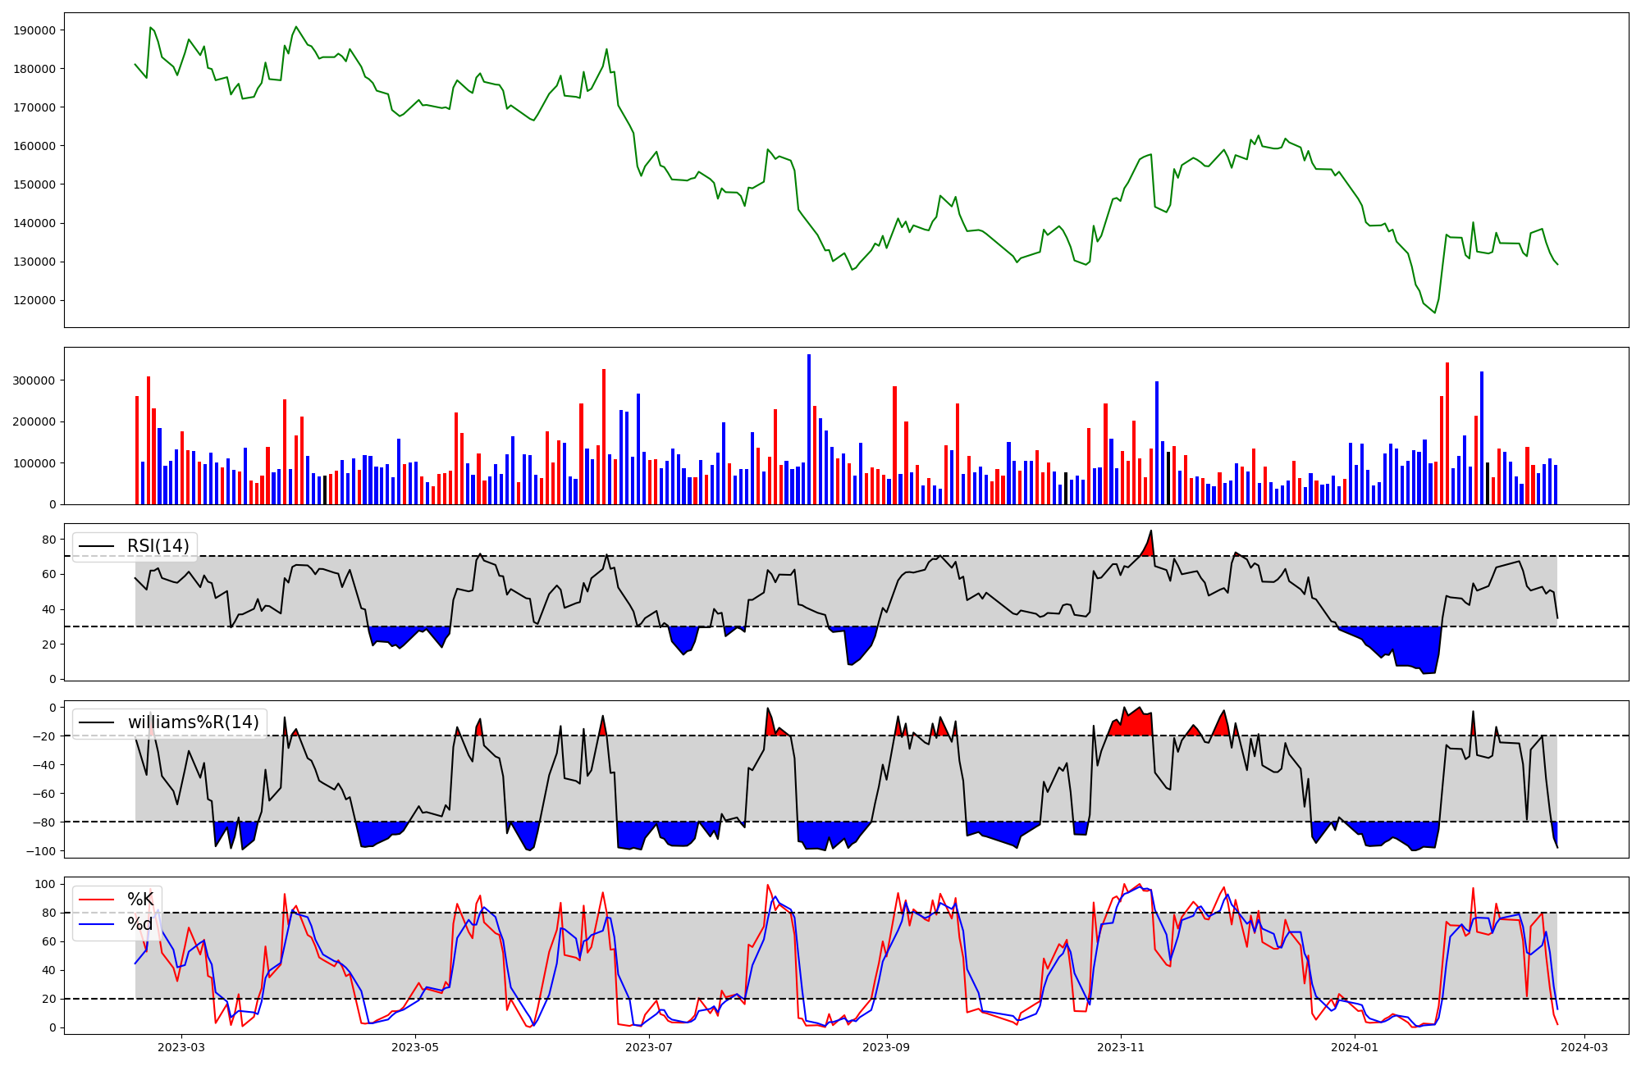
Task: Click the williams%R(14) legend label
Action: coord(193,722)
